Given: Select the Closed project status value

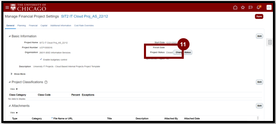Looking at the screenshot, I should click(169, 52).
